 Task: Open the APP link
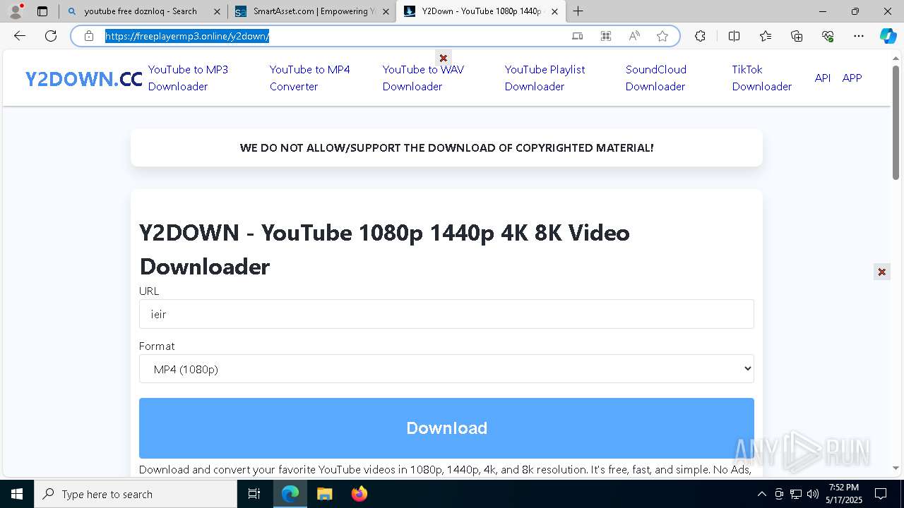tap(852, 78)
